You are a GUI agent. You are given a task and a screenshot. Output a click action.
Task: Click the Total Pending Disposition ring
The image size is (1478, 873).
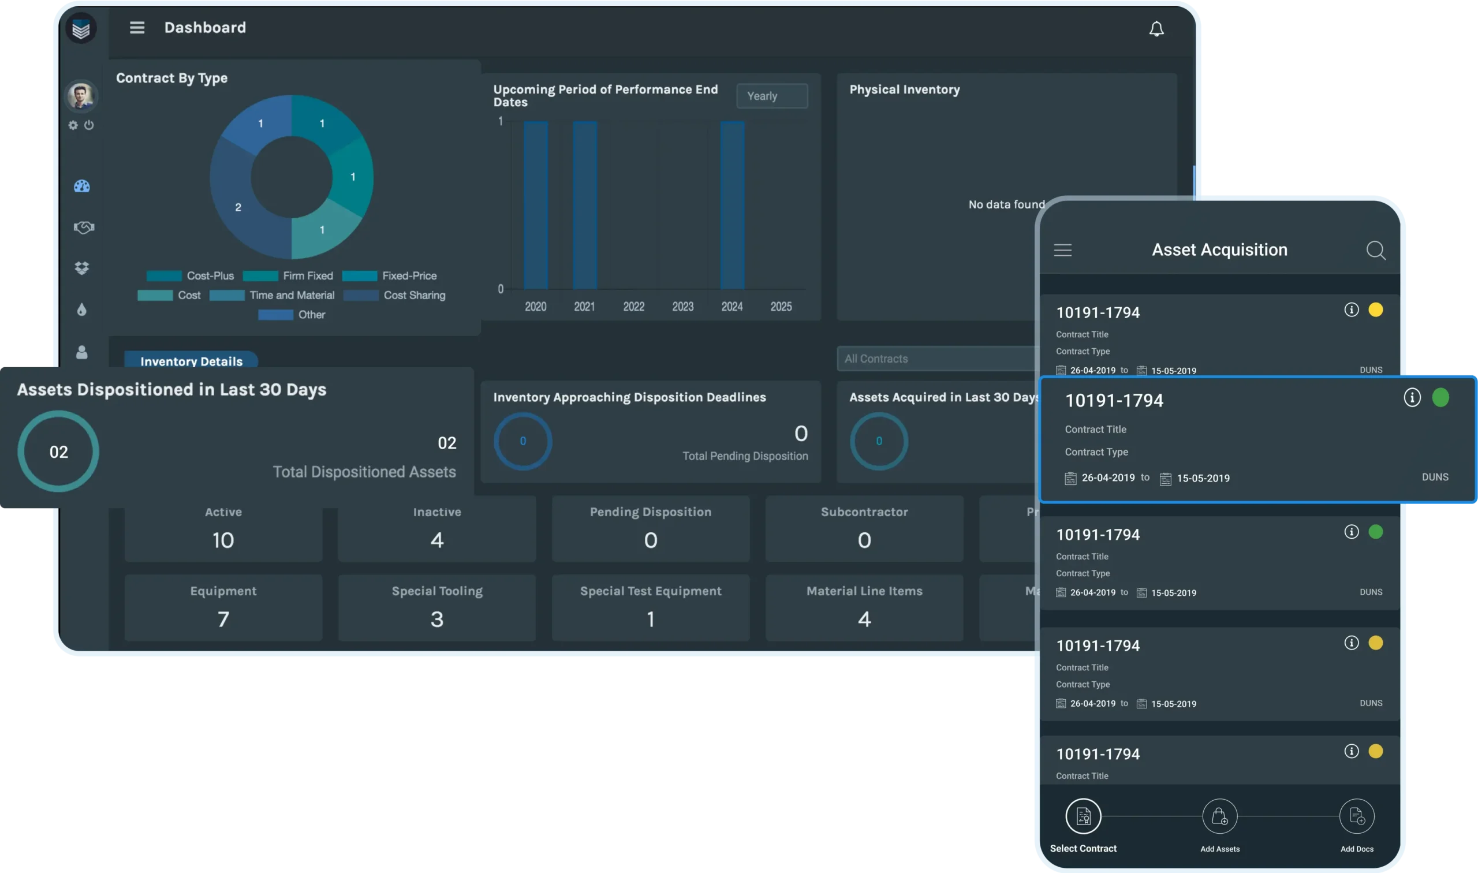point(522,441)
